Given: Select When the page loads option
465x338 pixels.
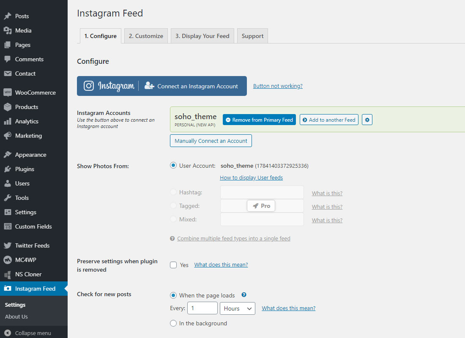Looking at the screenshot, I should click(173, 295).
